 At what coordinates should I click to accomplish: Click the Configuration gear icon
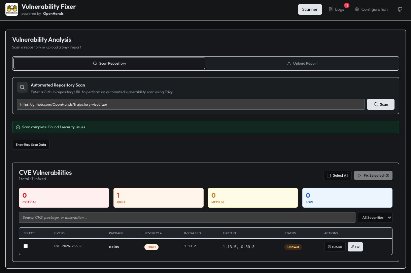tap(356, 9)
